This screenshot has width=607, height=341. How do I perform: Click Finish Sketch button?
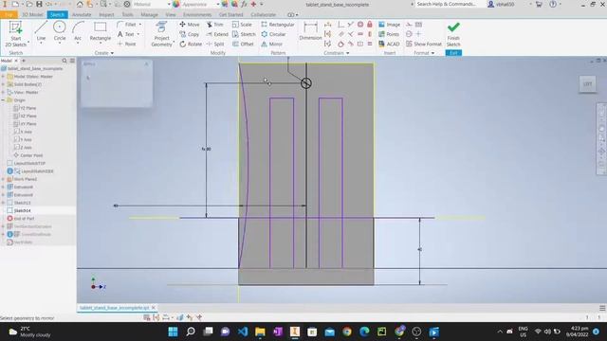coord(453,34)
